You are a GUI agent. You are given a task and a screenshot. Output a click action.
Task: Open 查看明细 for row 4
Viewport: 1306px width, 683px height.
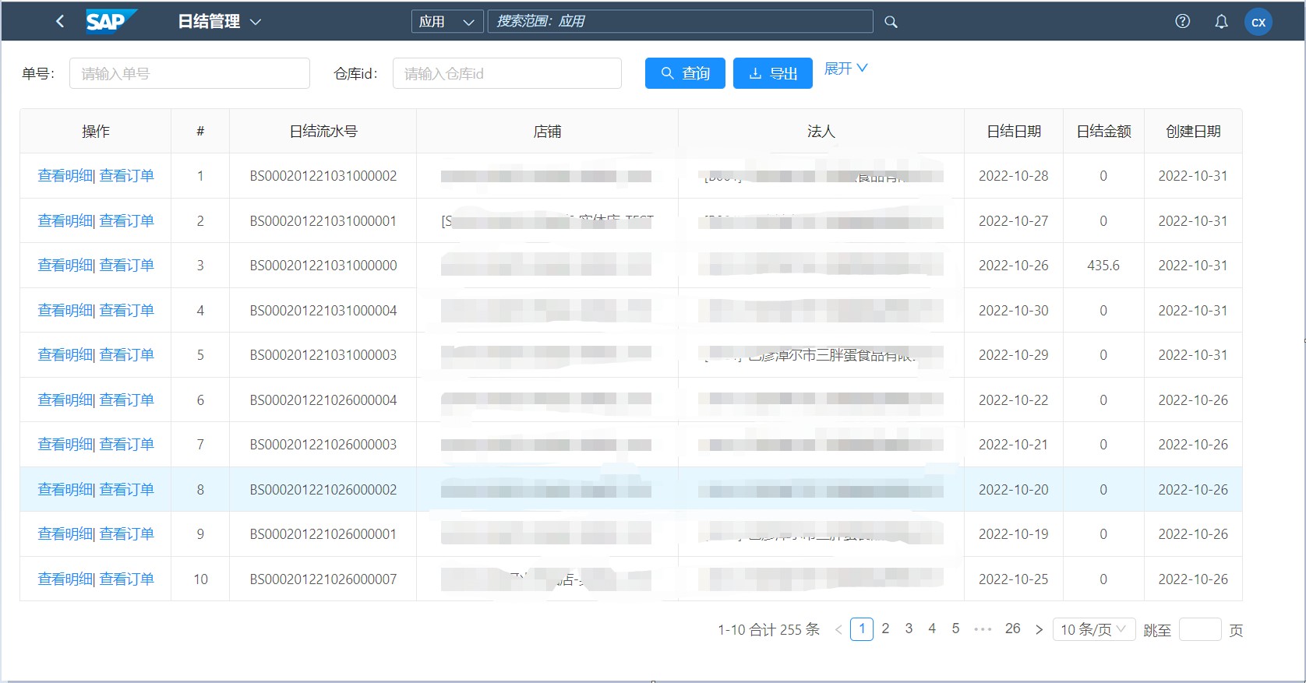click(65, 311)
